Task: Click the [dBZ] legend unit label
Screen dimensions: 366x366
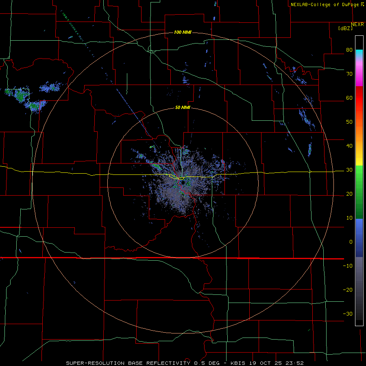Action: click(x=345, y=28)
